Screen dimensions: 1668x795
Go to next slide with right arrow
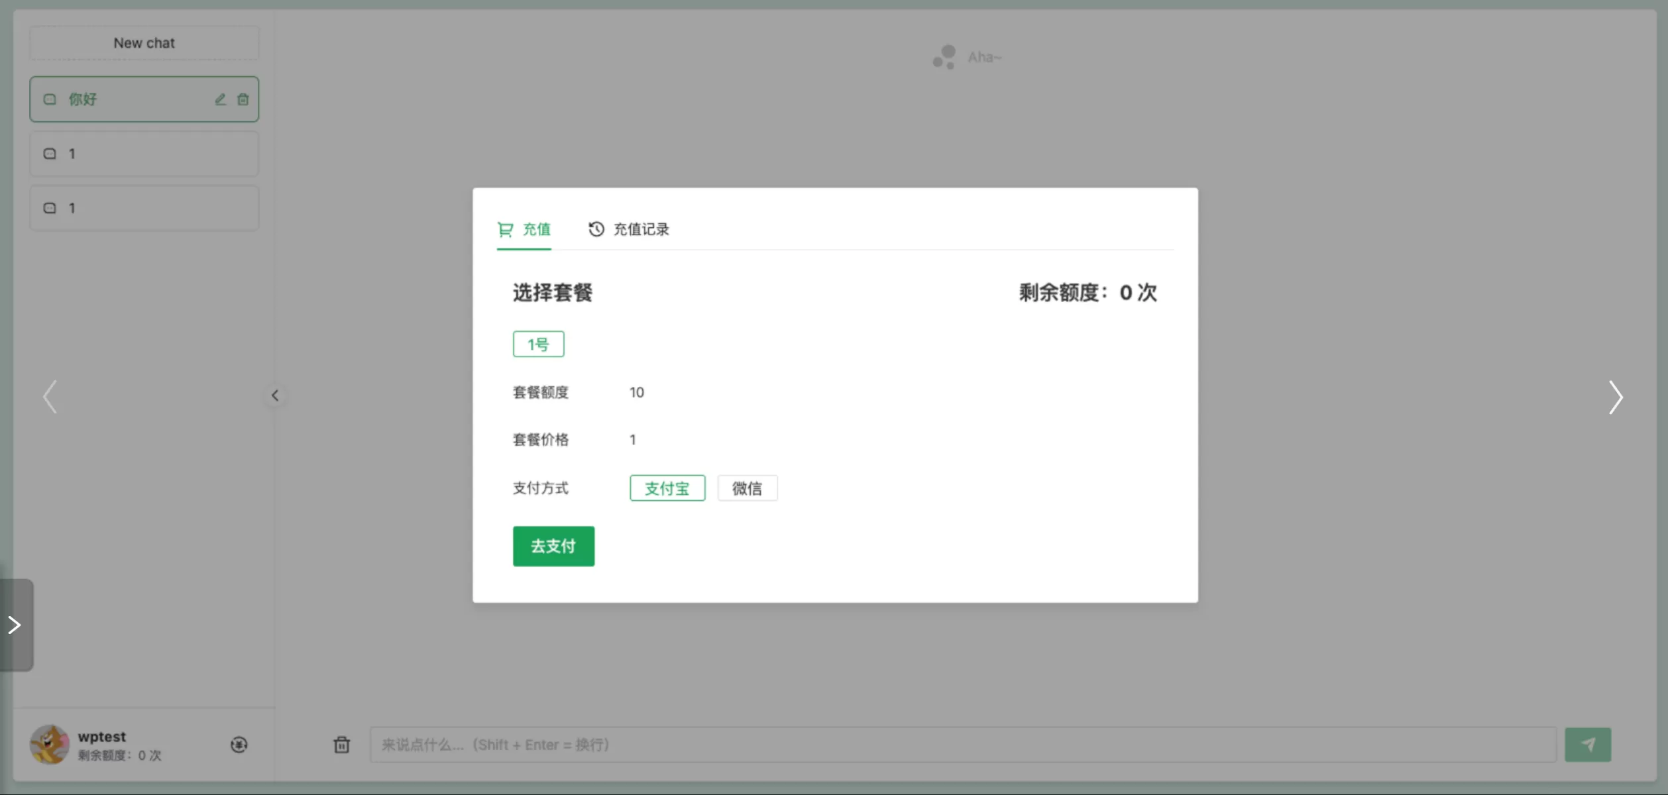(x=1615, y=397)
